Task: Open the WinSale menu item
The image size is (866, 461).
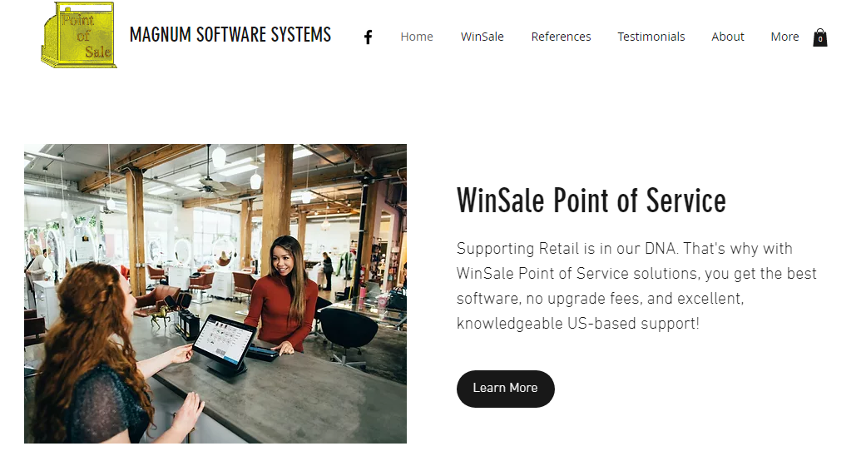Action: (482, 37)
